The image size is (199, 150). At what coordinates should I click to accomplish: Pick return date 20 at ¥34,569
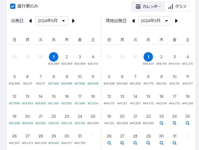(122, 119)
